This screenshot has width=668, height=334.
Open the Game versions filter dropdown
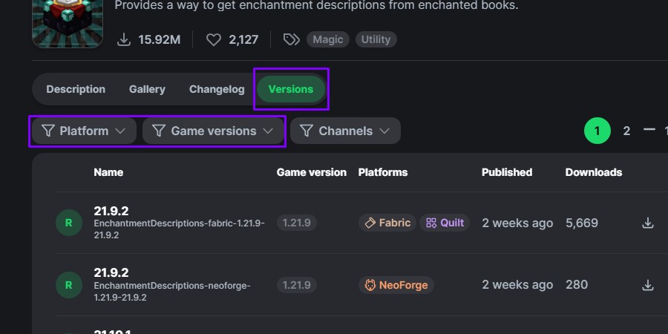click(214, 131)
